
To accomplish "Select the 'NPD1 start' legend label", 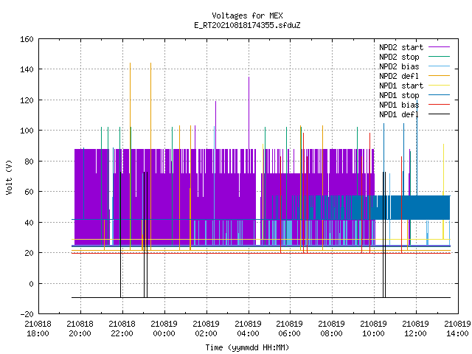I will click(401, 86).
